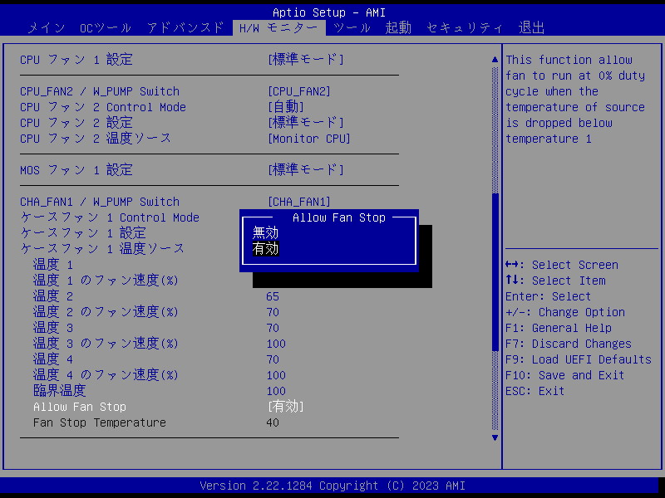
Task: Click the Allow Fan Stop popup title
Action: tap(339, 217)
